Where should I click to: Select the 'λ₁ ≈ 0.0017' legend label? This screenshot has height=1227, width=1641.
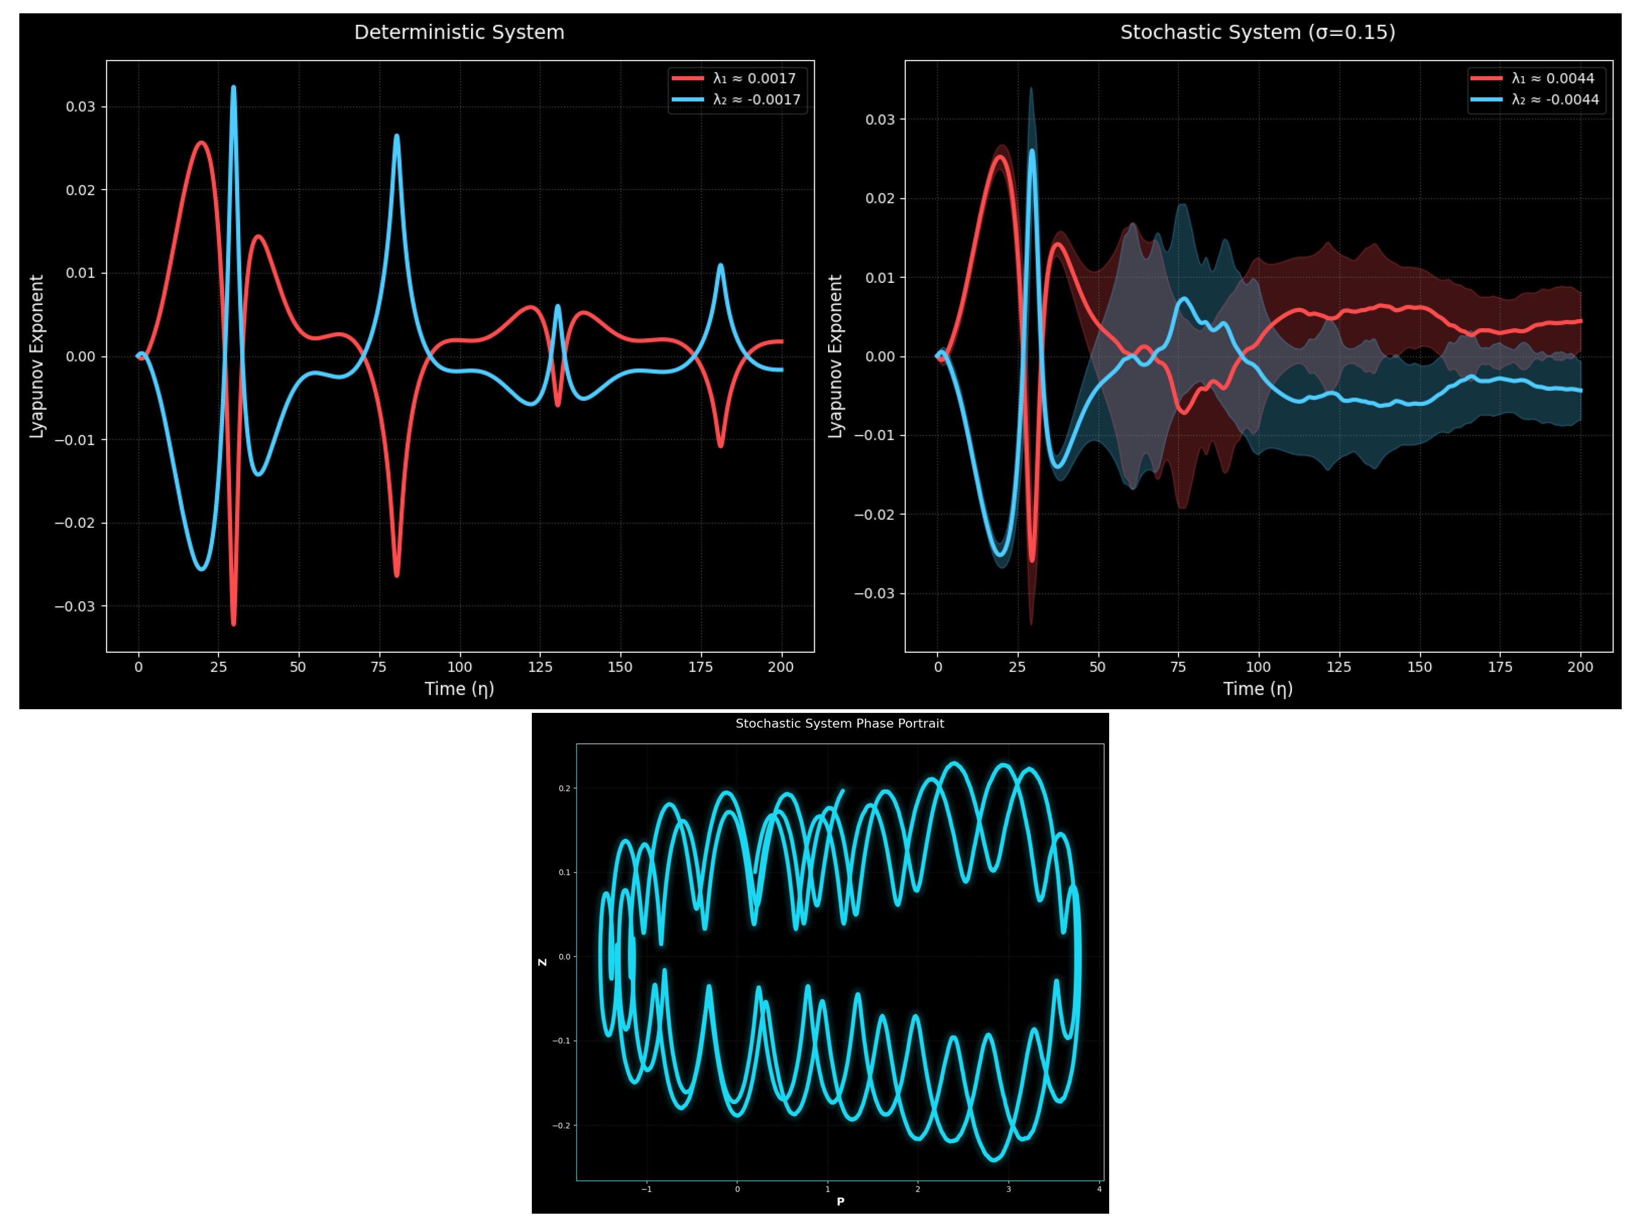coord(754,78)
